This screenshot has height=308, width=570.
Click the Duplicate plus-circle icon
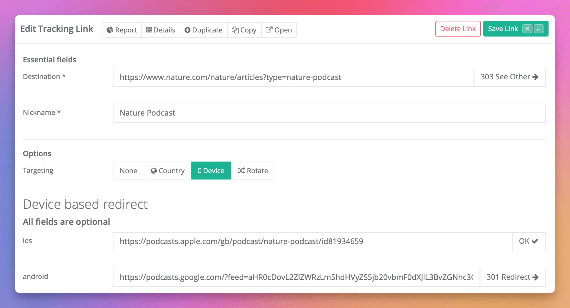187,30
